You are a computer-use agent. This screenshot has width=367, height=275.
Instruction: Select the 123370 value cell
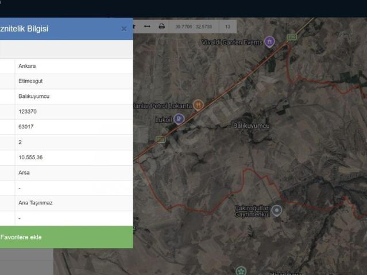[x=74, y=112]
